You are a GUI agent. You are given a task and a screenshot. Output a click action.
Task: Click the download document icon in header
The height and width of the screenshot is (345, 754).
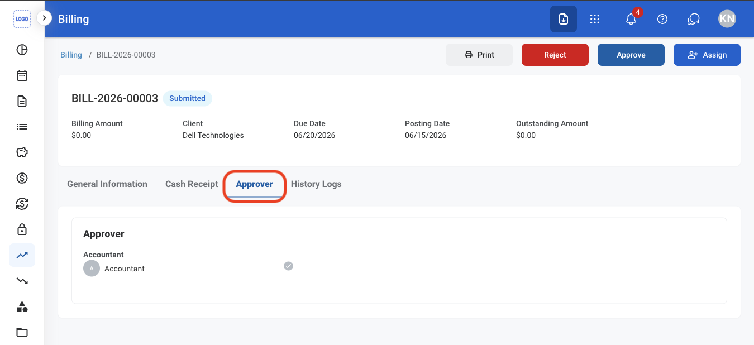pos(564,19)
